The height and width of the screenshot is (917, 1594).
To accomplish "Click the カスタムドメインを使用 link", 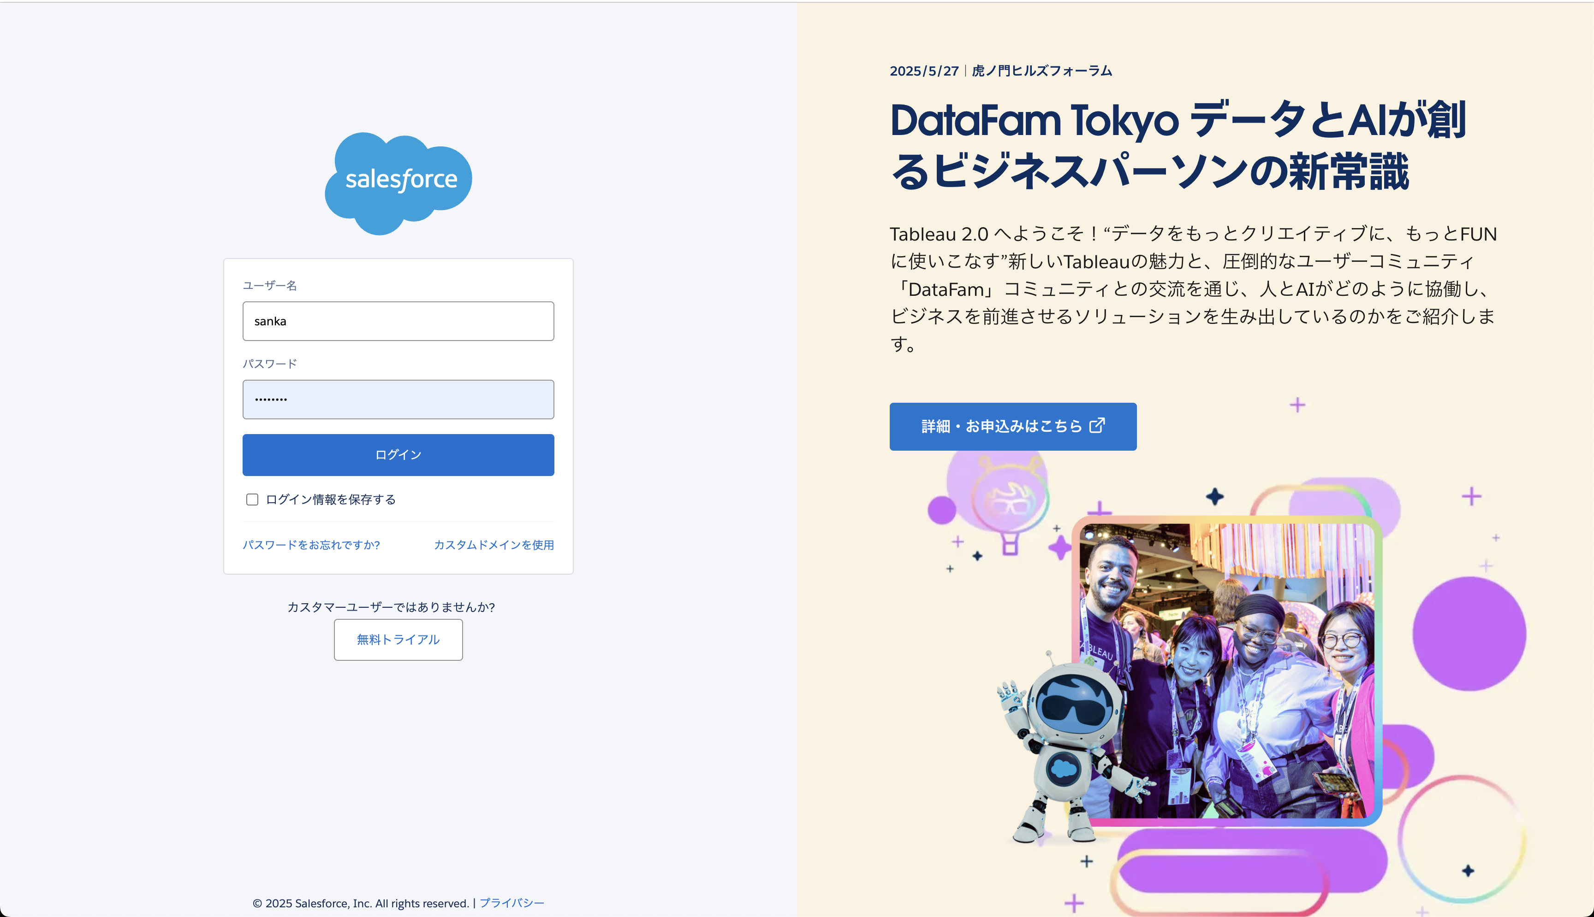I will [x=494, y=545].
